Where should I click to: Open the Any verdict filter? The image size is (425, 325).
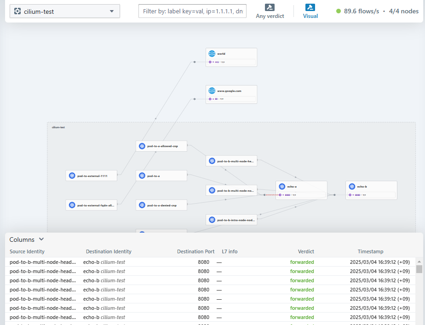pos(270,11)
